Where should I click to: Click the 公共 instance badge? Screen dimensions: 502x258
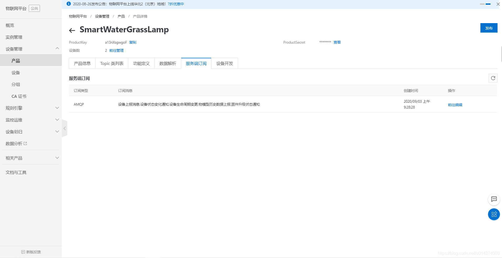click(x=34, y=8)
